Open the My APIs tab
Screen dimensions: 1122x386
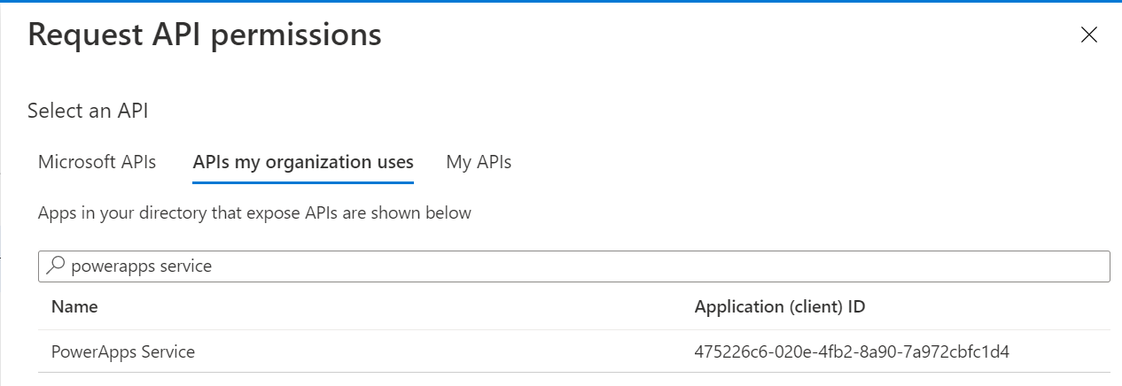tap(479, 162)
